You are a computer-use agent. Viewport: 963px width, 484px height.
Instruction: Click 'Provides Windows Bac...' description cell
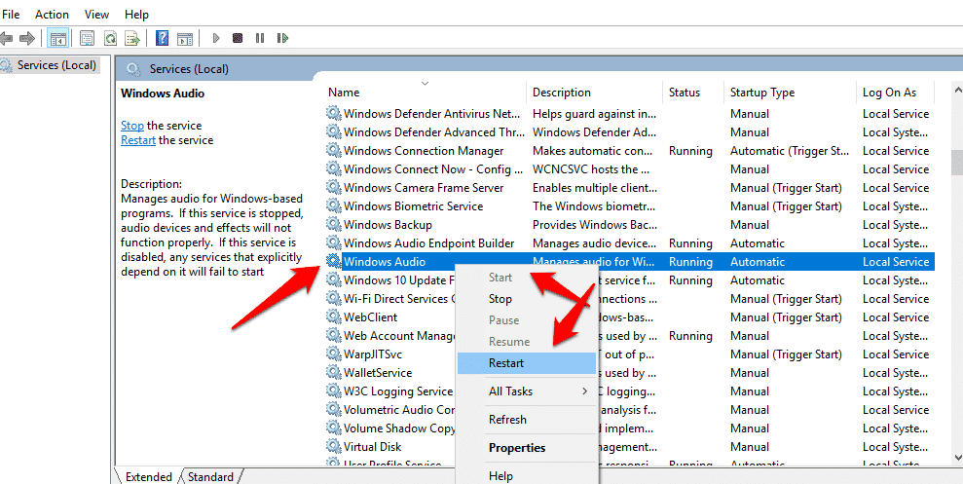click(x=594, y=225)
